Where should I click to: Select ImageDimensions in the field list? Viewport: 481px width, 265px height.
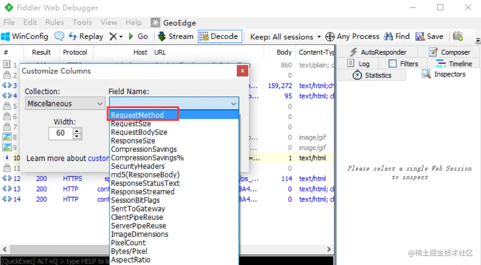[174, 234]
